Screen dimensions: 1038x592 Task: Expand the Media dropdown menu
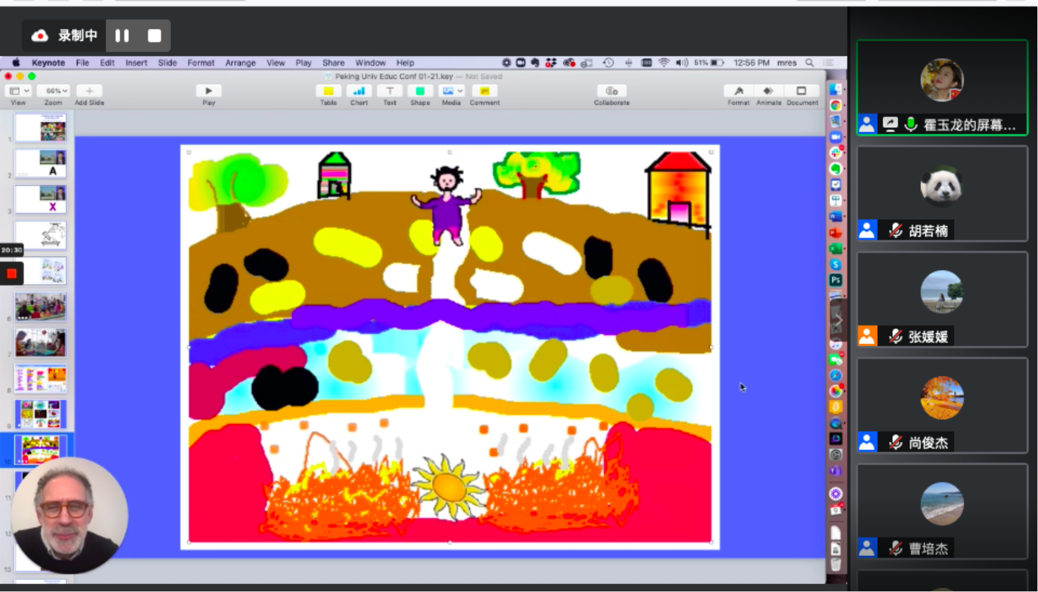point(460,91)
